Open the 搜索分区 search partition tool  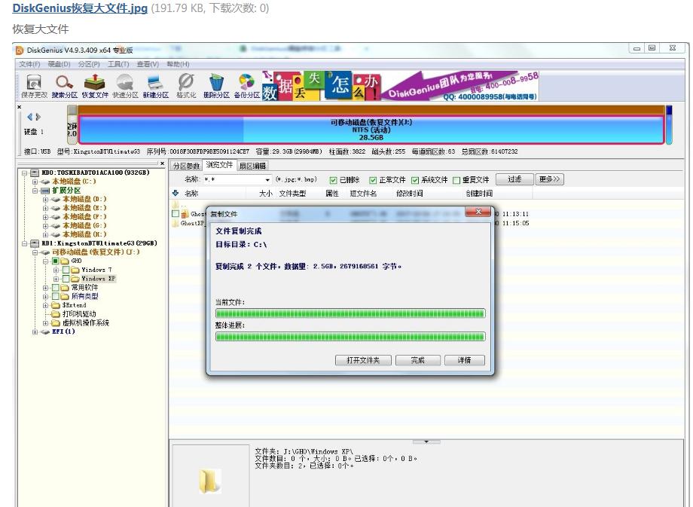click(x=64, y=83)
